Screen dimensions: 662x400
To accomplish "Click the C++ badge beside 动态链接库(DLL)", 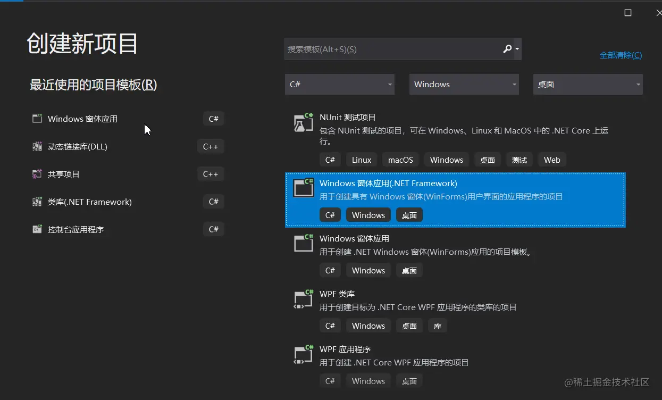I will [x=211, y=146].
